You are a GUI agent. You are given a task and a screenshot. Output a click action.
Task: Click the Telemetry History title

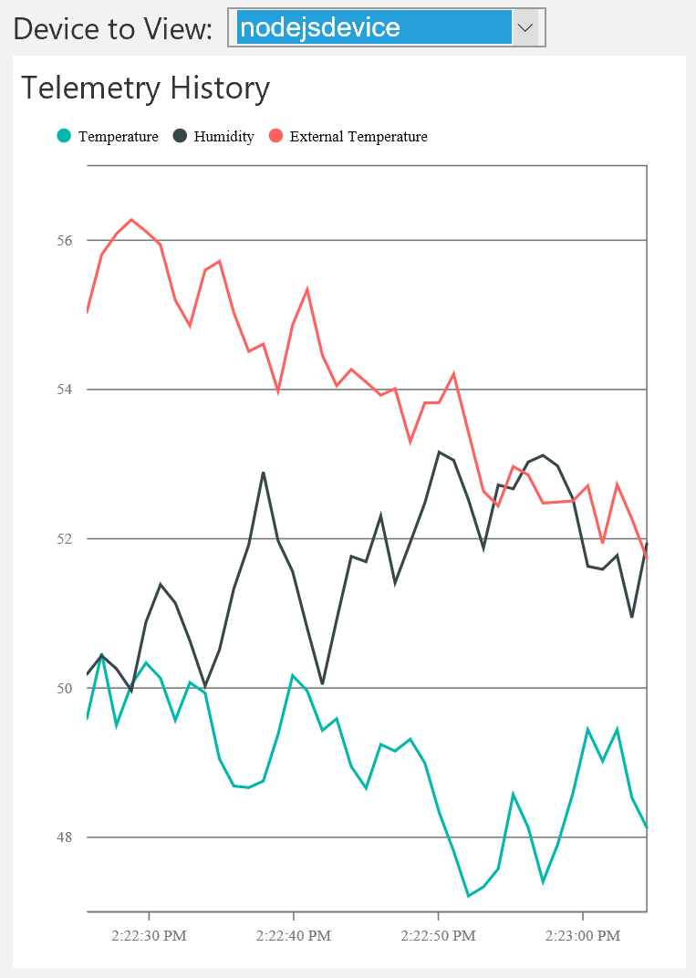click(147, 88)
